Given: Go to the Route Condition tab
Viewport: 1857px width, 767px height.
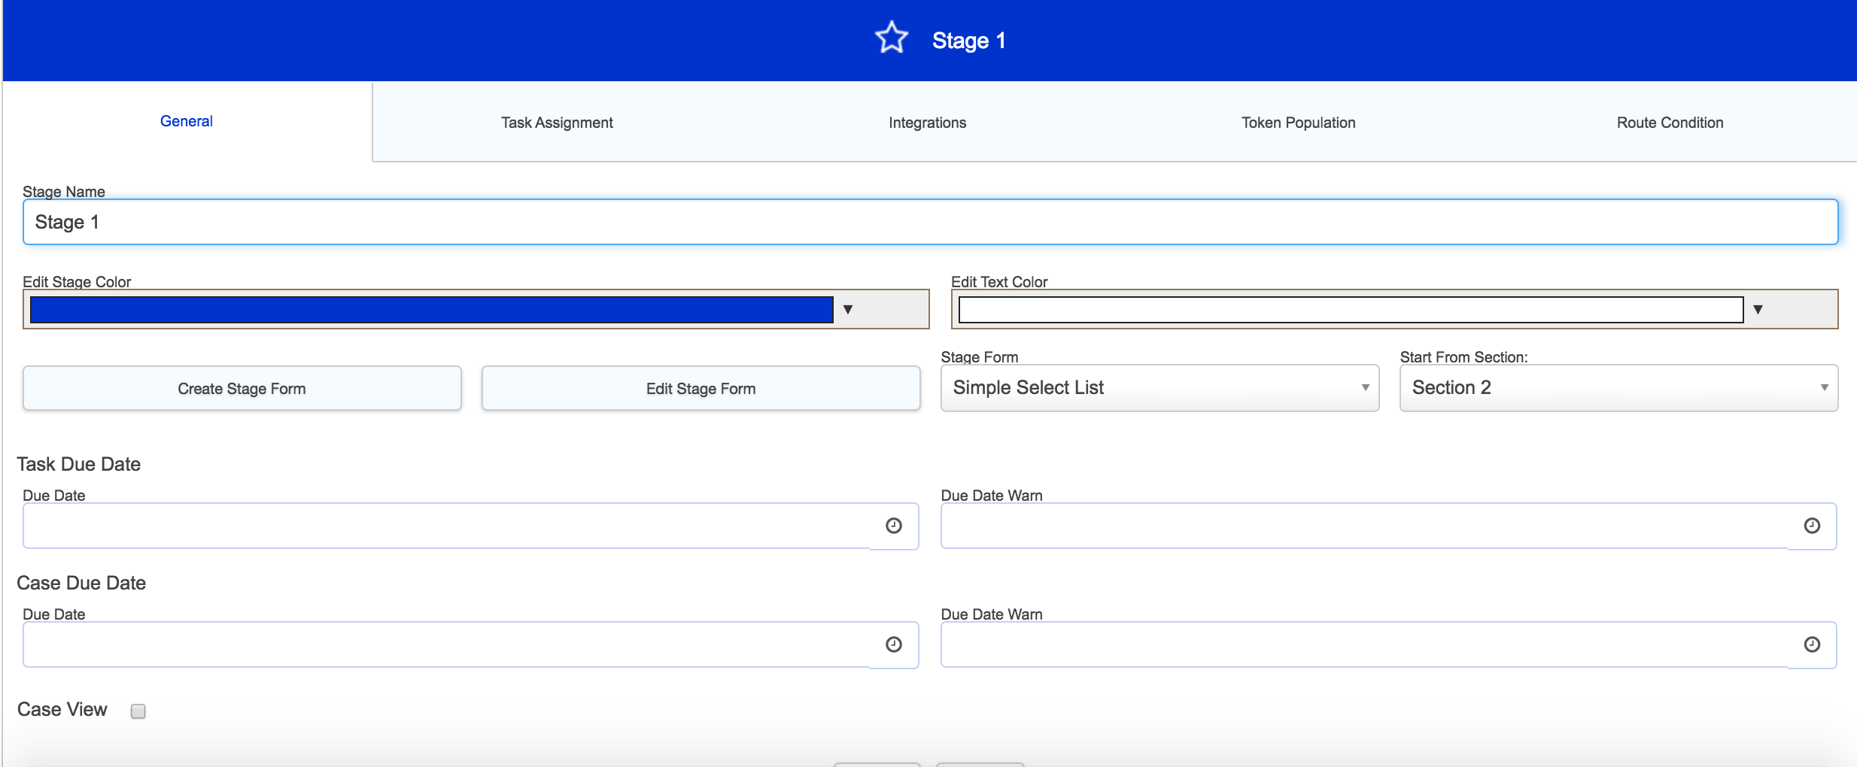Looking at the screenshot, I should pyautogui.click(x=1670, y=123).
